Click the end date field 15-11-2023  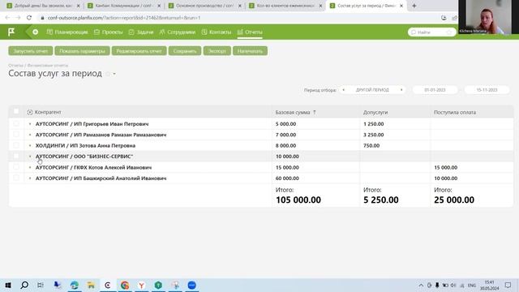[x=487, y=90]
